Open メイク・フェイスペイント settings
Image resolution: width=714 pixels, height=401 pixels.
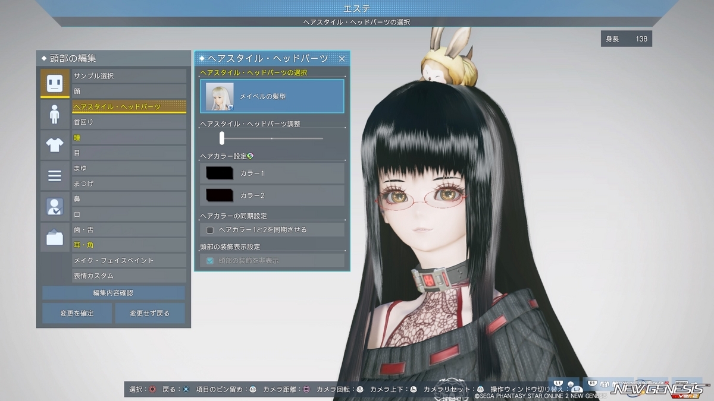(130, 261)
